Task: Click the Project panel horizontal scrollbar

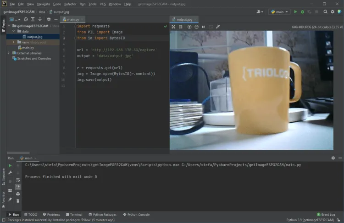Action: [18, 152]
